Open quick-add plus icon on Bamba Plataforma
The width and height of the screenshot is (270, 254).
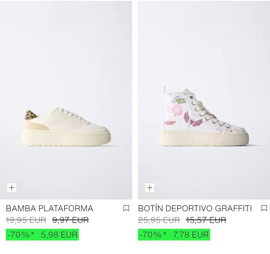click(x=12, y=187)
